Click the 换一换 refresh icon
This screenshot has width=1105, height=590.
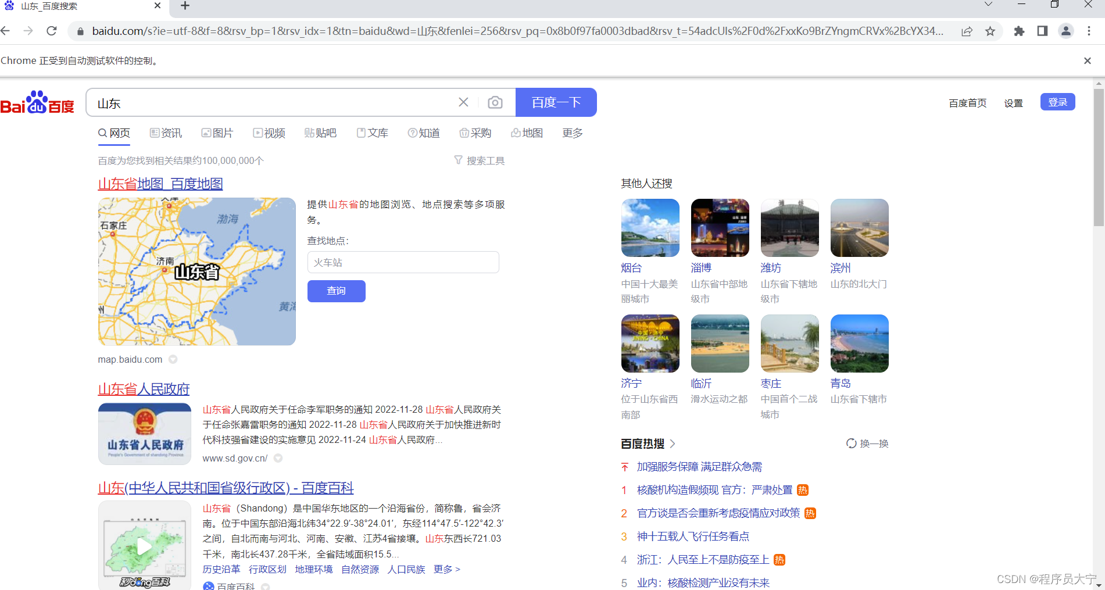(x=852, y=444)
